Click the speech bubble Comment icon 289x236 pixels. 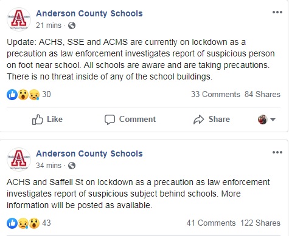click(110, 120)
